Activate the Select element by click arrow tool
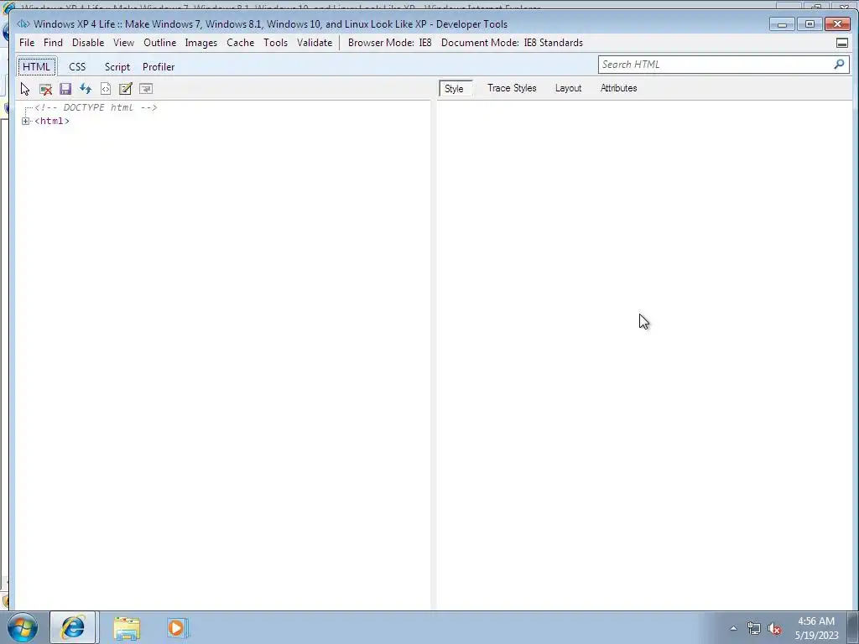This screenshot has width=859, height=644. pyautogui.click(x=25, y=89)
